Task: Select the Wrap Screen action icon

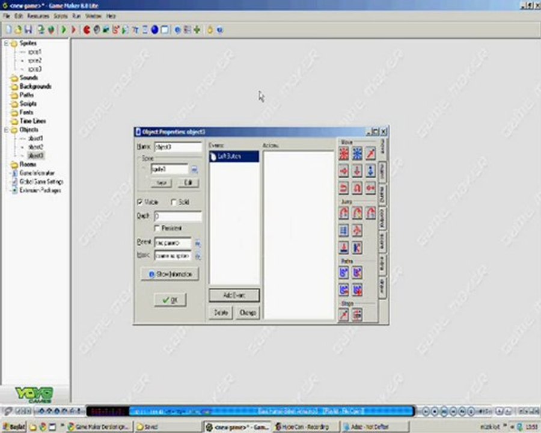Action: pyautogui.click(x=357, y=230)
